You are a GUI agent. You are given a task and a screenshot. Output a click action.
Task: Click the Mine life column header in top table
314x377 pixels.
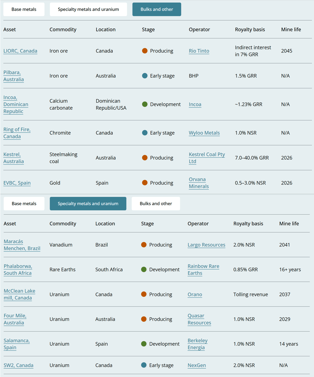(291, 30)
